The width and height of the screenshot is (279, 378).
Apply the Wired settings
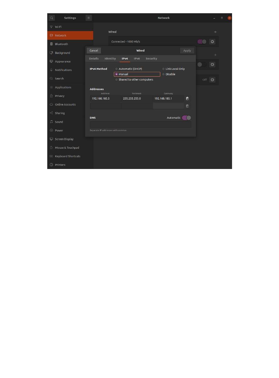[x=187, y=51]
